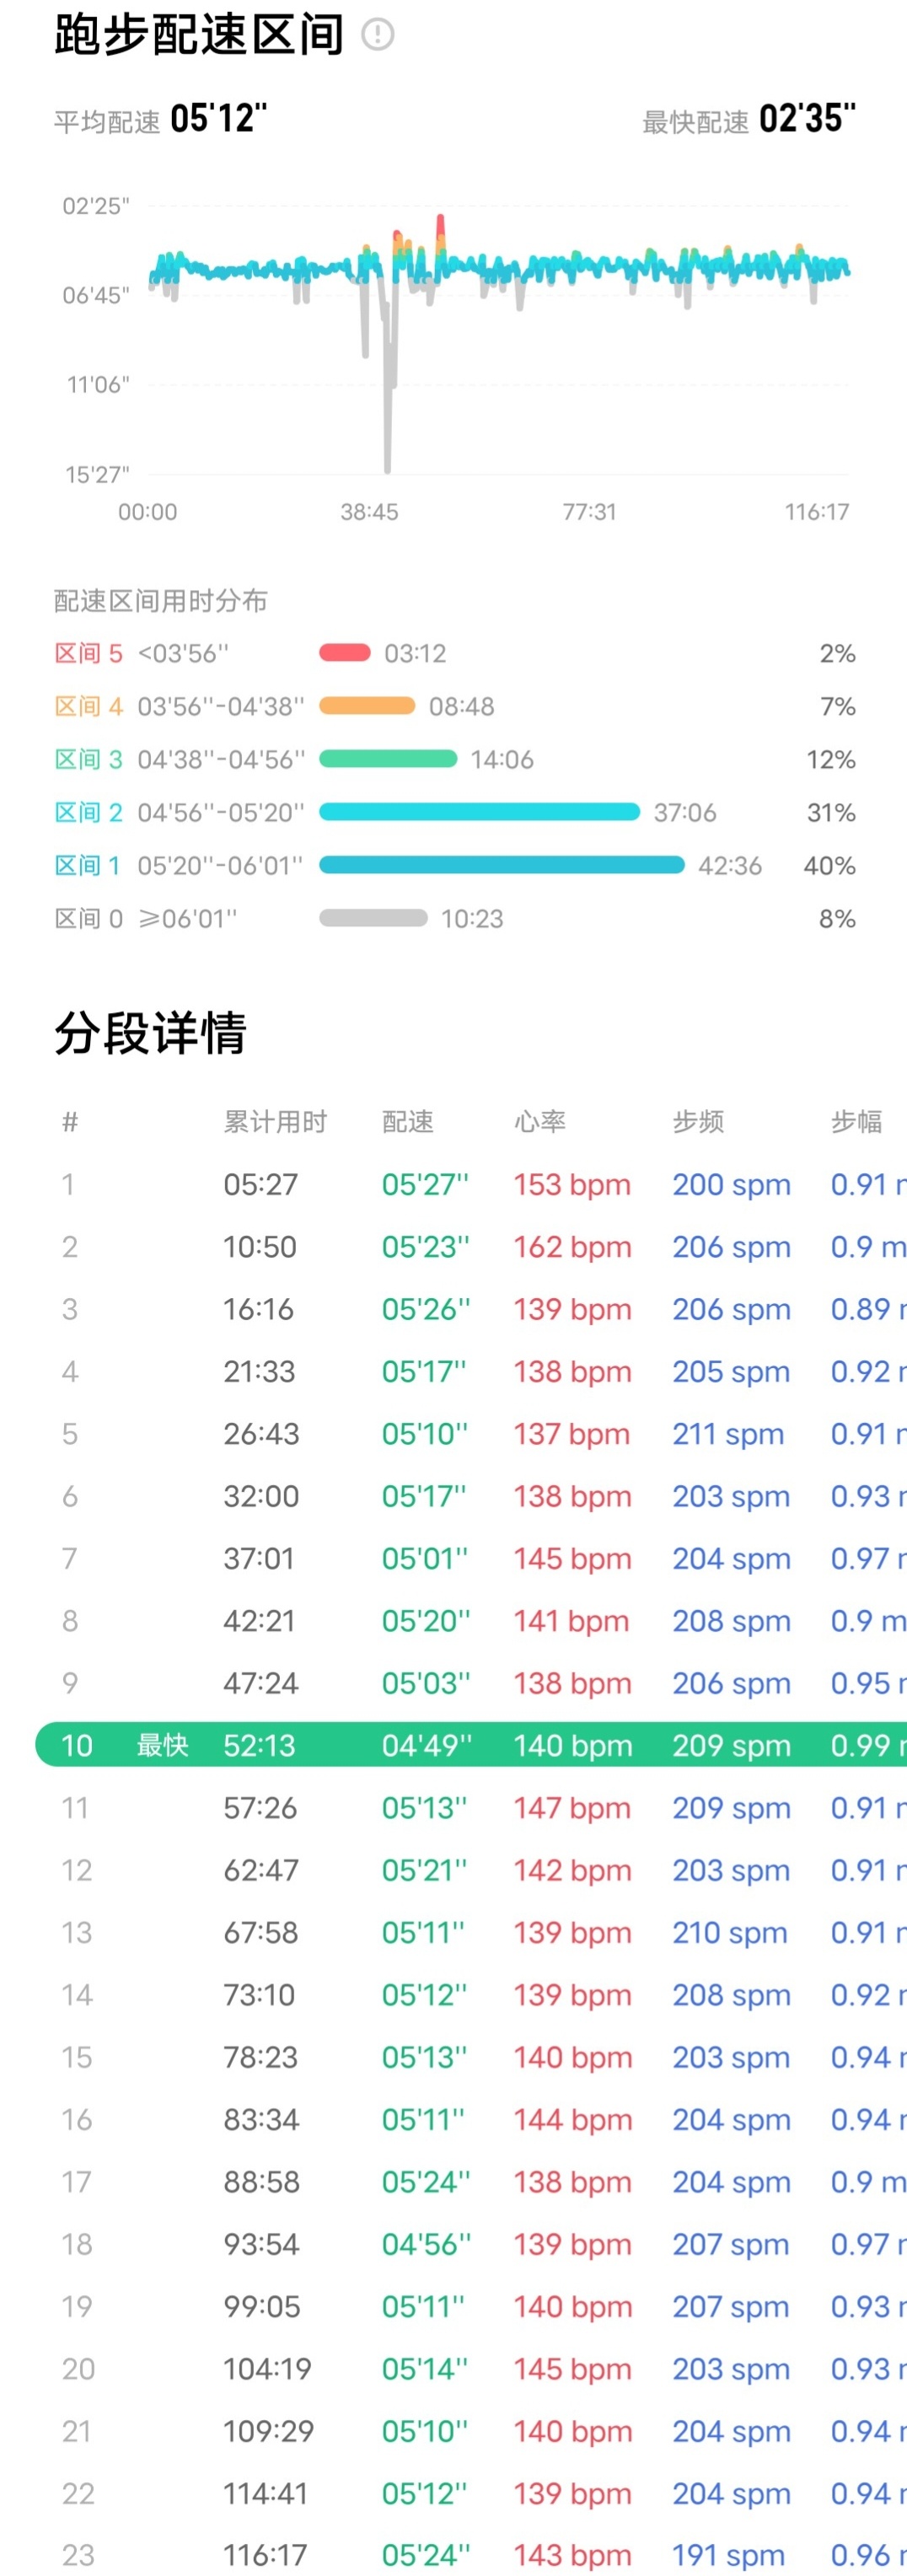Tap 32:00 cumulative time in split 6
The image size is (907, 2576).
pyautogui.click(x=261, y=1496)
